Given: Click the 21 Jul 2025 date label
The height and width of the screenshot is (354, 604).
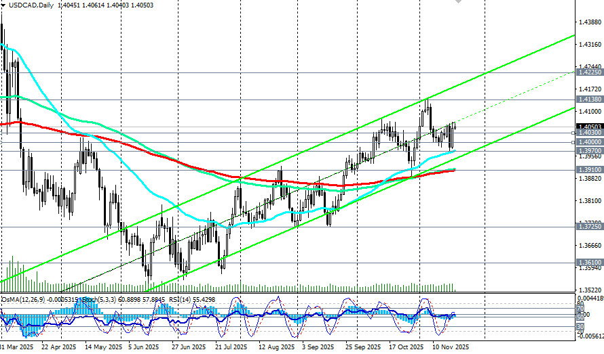Looking at the screenshot, I should [231, 347].
